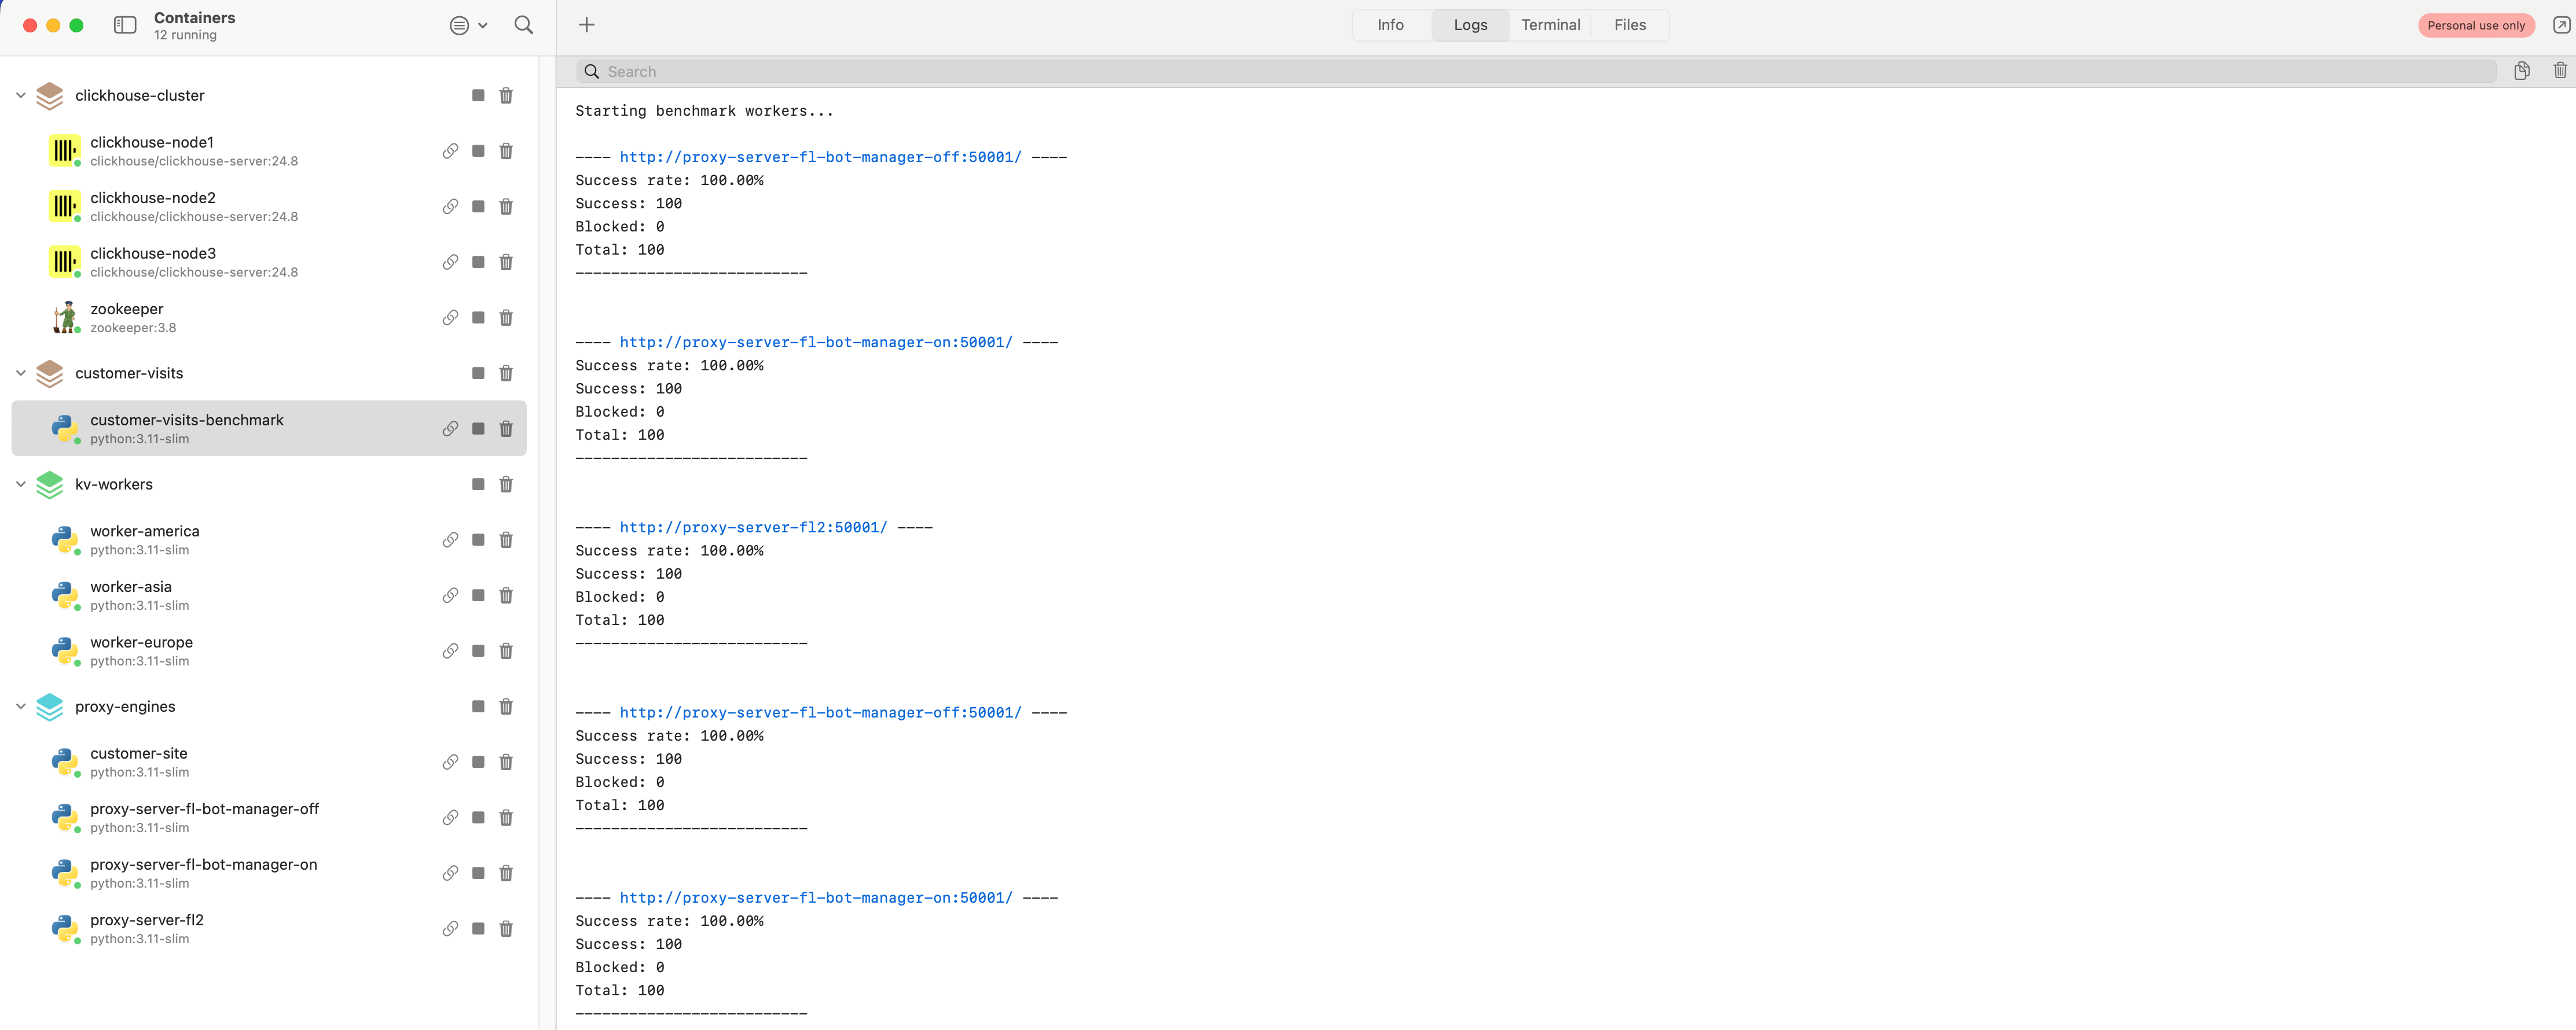2576x1030 pixels.
Task: Switch to the Terminal tab
Action: [1550, 25]
